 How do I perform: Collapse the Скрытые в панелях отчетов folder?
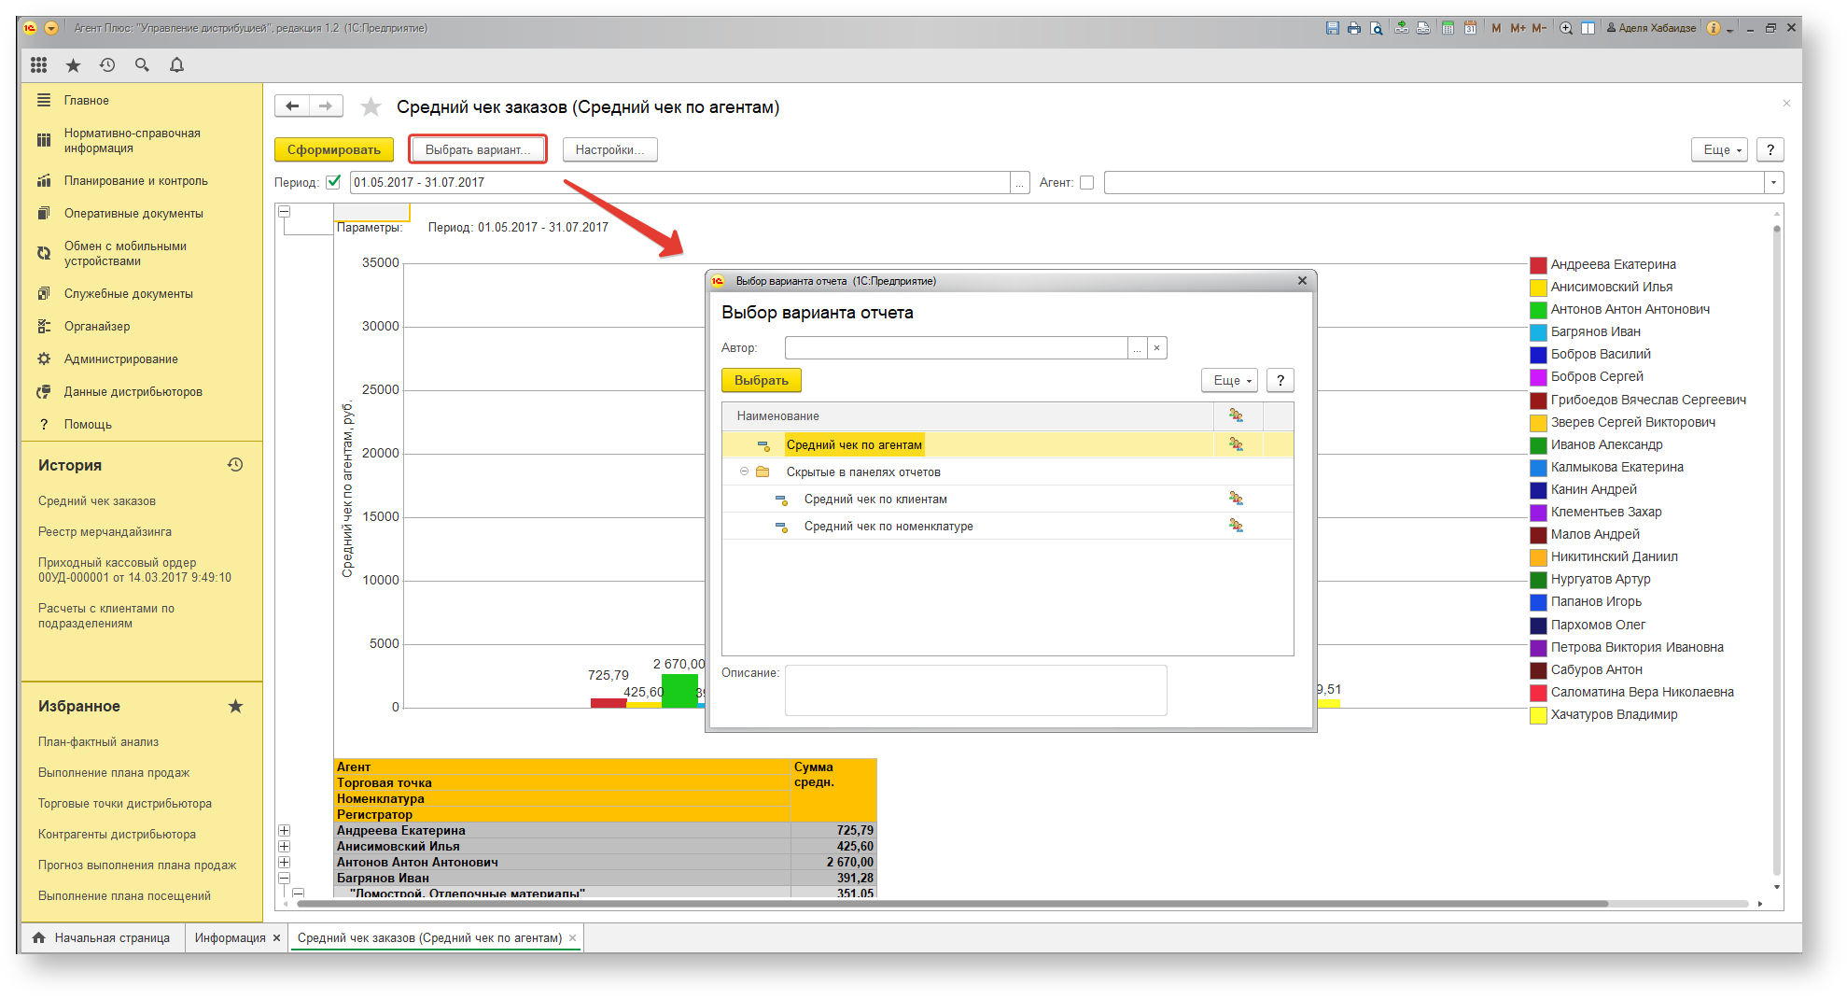(x=744, y=471)
